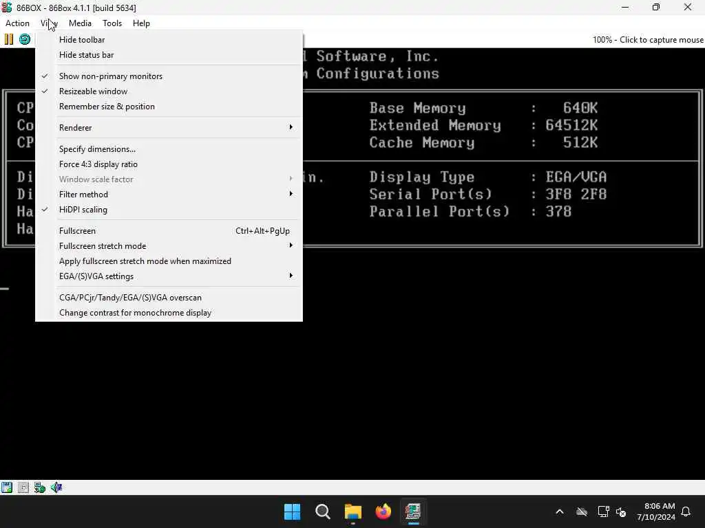Expand the Fullscreen stretch mode submenu

coord(169,246)
